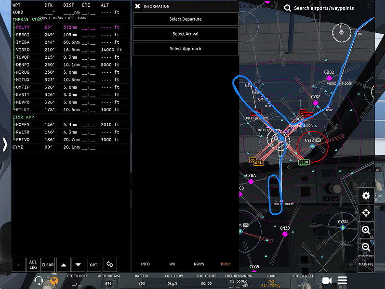
Task: Open map settings gear icon
Action: pyautogui.click(x=366, y=196)
